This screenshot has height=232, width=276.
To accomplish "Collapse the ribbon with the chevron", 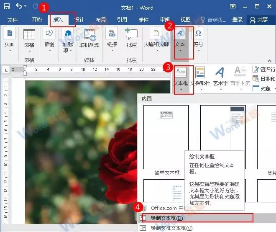I will click(x=269, y=60).
